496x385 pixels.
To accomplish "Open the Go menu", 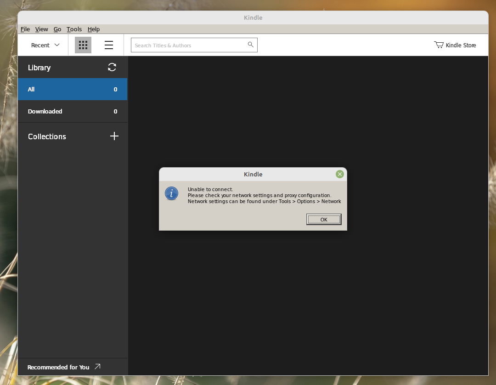I will tap(57, 29).
